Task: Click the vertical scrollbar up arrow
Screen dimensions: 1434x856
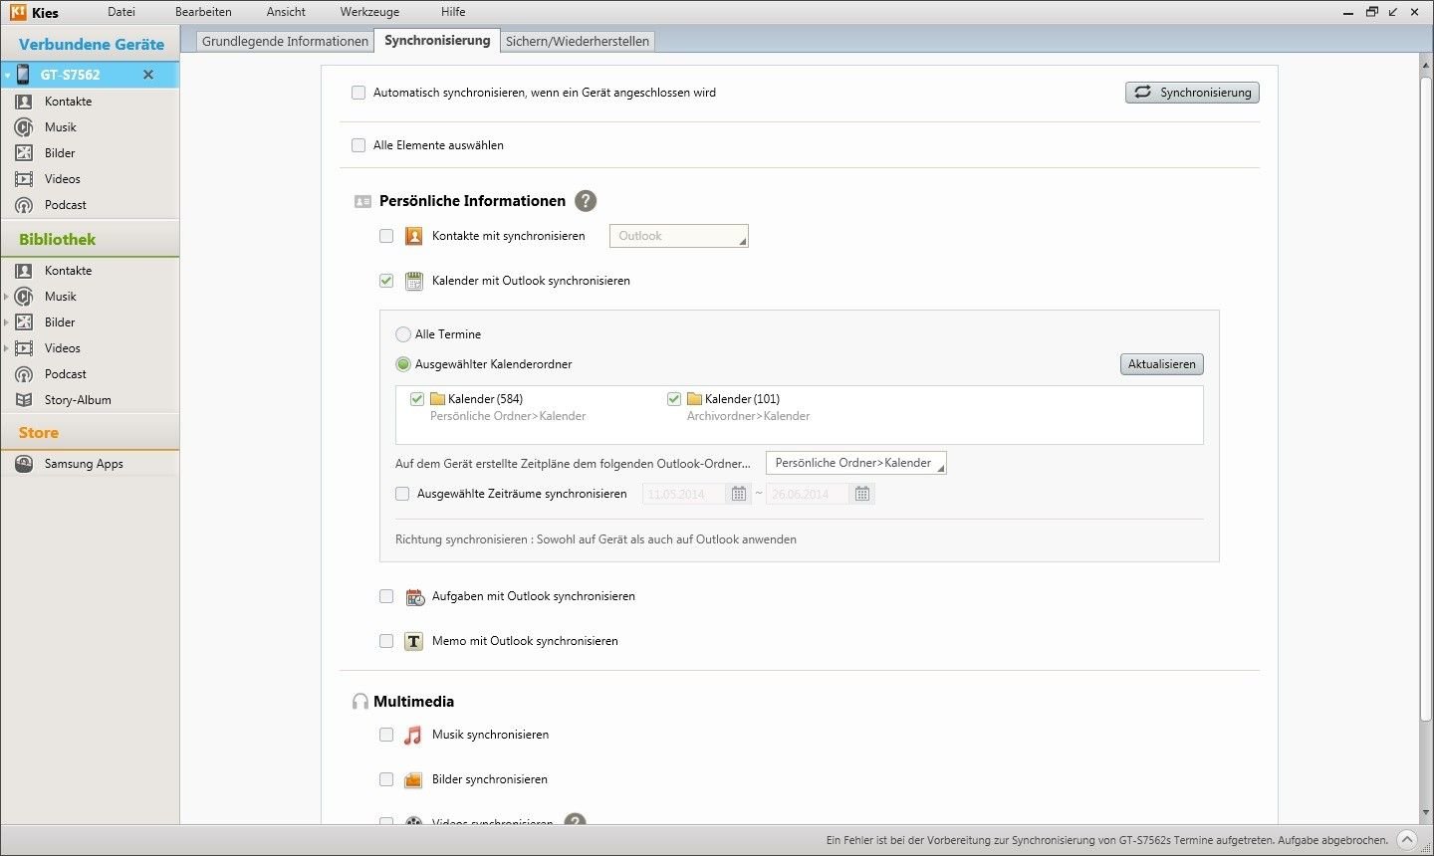Action: point(1425,65)
